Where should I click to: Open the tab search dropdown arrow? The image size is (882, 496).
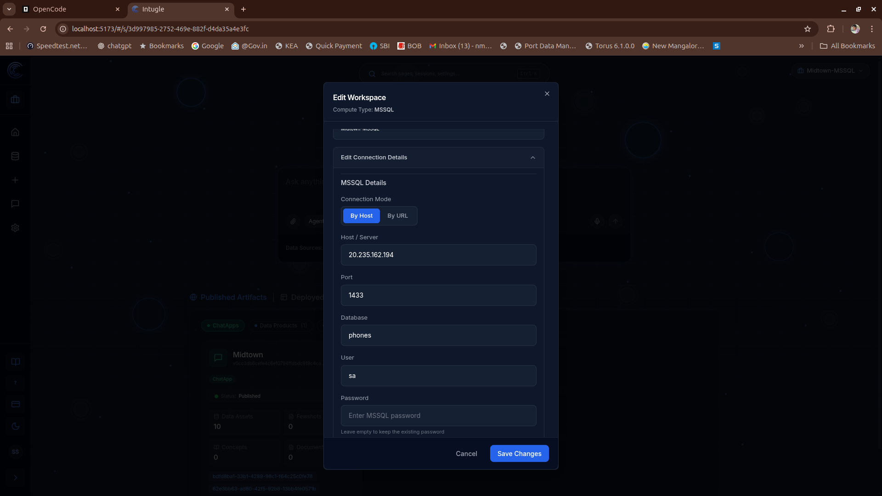(x=9, y=9)
